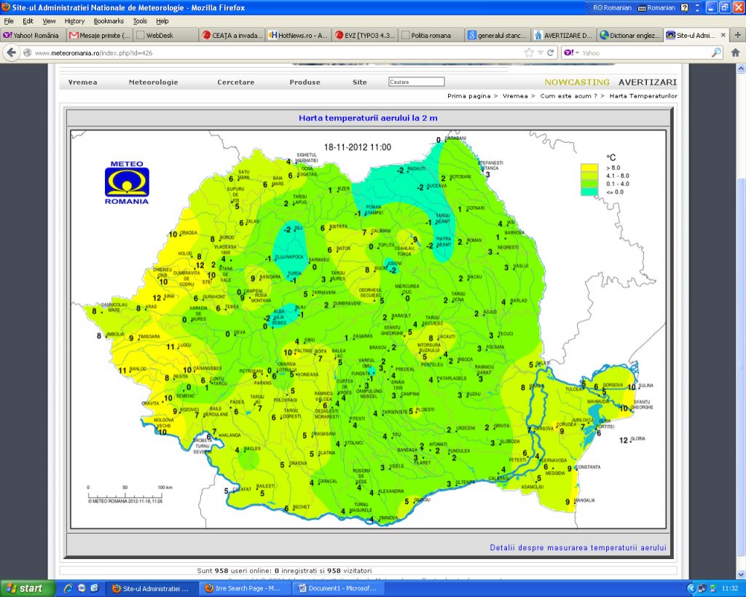This screenshot has width=746, height=597.
Task: Open the network connections icon in system tray
Action: point(701,588)
